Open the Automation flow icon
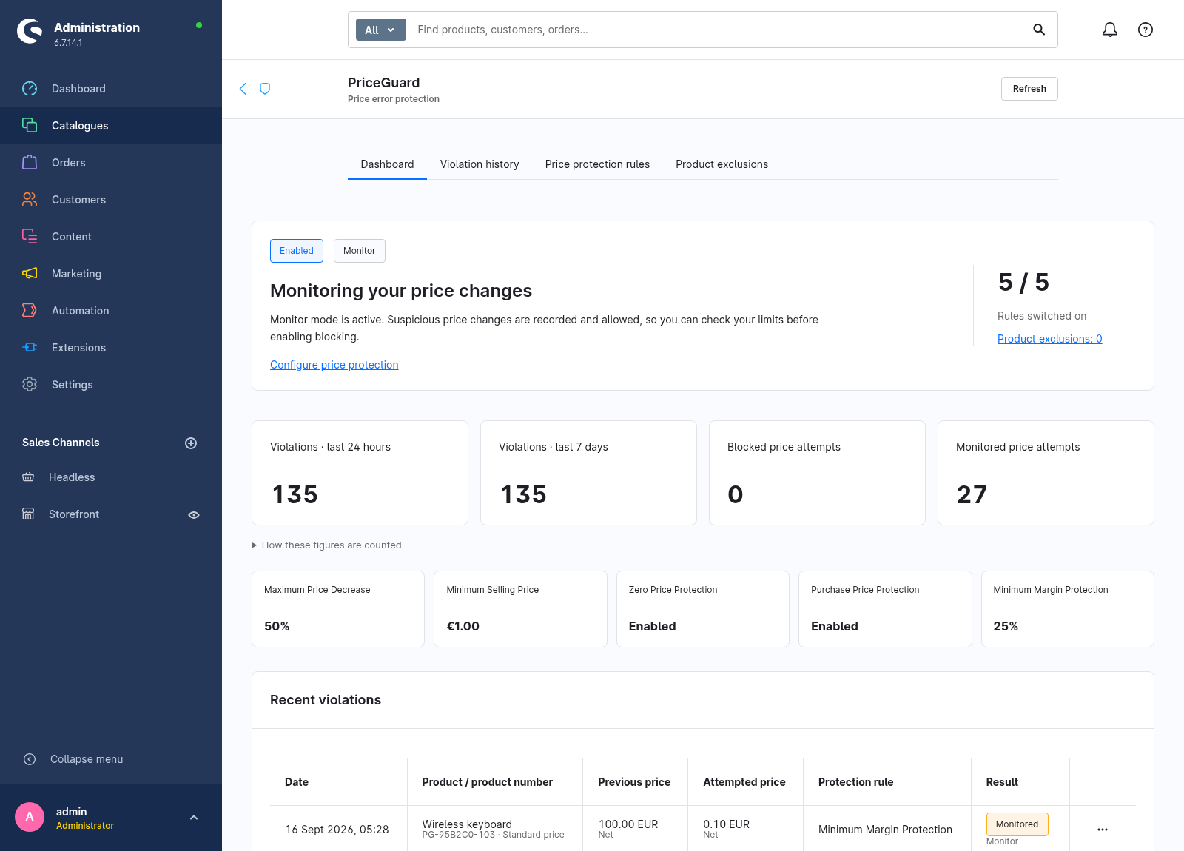This screenshot has height=851, width=1184. pyautogui.click(x=30, y=311)
